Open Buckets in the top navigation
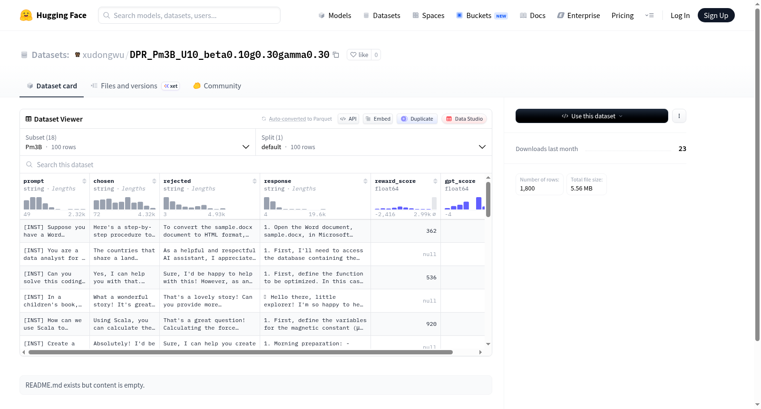The image size is (761, 409). coord(482,16)
